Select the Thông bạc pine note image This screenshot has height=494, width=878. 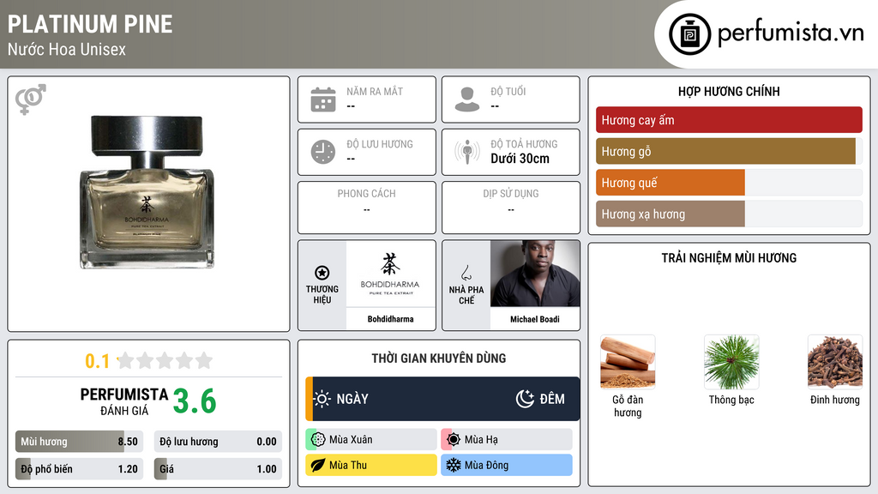click(731, 362)
